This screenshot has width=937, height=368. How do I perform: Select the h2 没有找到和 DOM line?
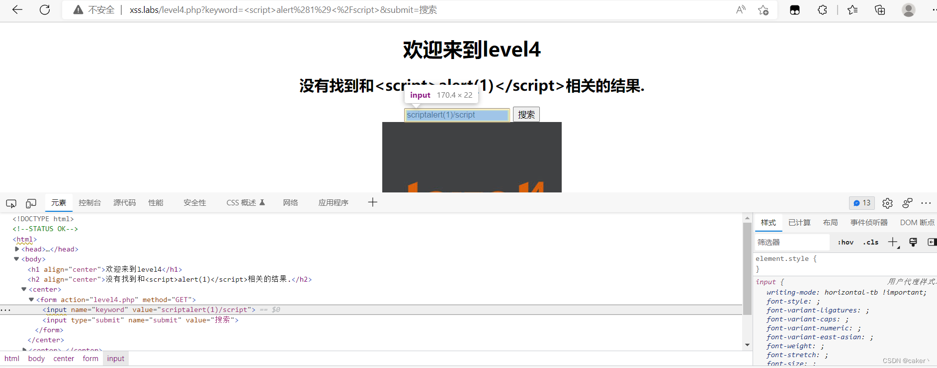(170, 279)
